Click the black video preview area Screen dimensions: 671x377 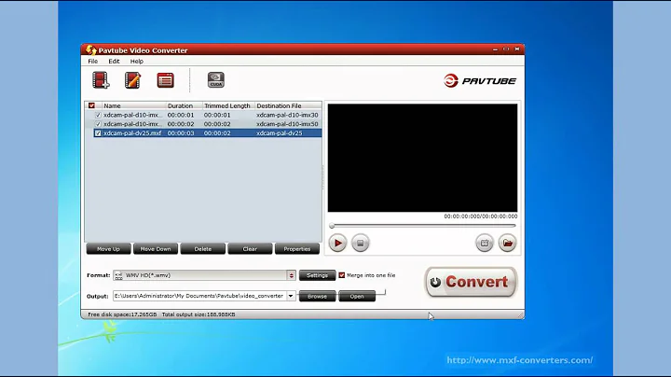click(422, 158)
